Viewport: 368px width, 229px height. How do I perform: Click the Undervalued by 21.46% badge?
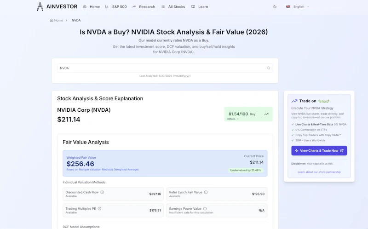246,170
